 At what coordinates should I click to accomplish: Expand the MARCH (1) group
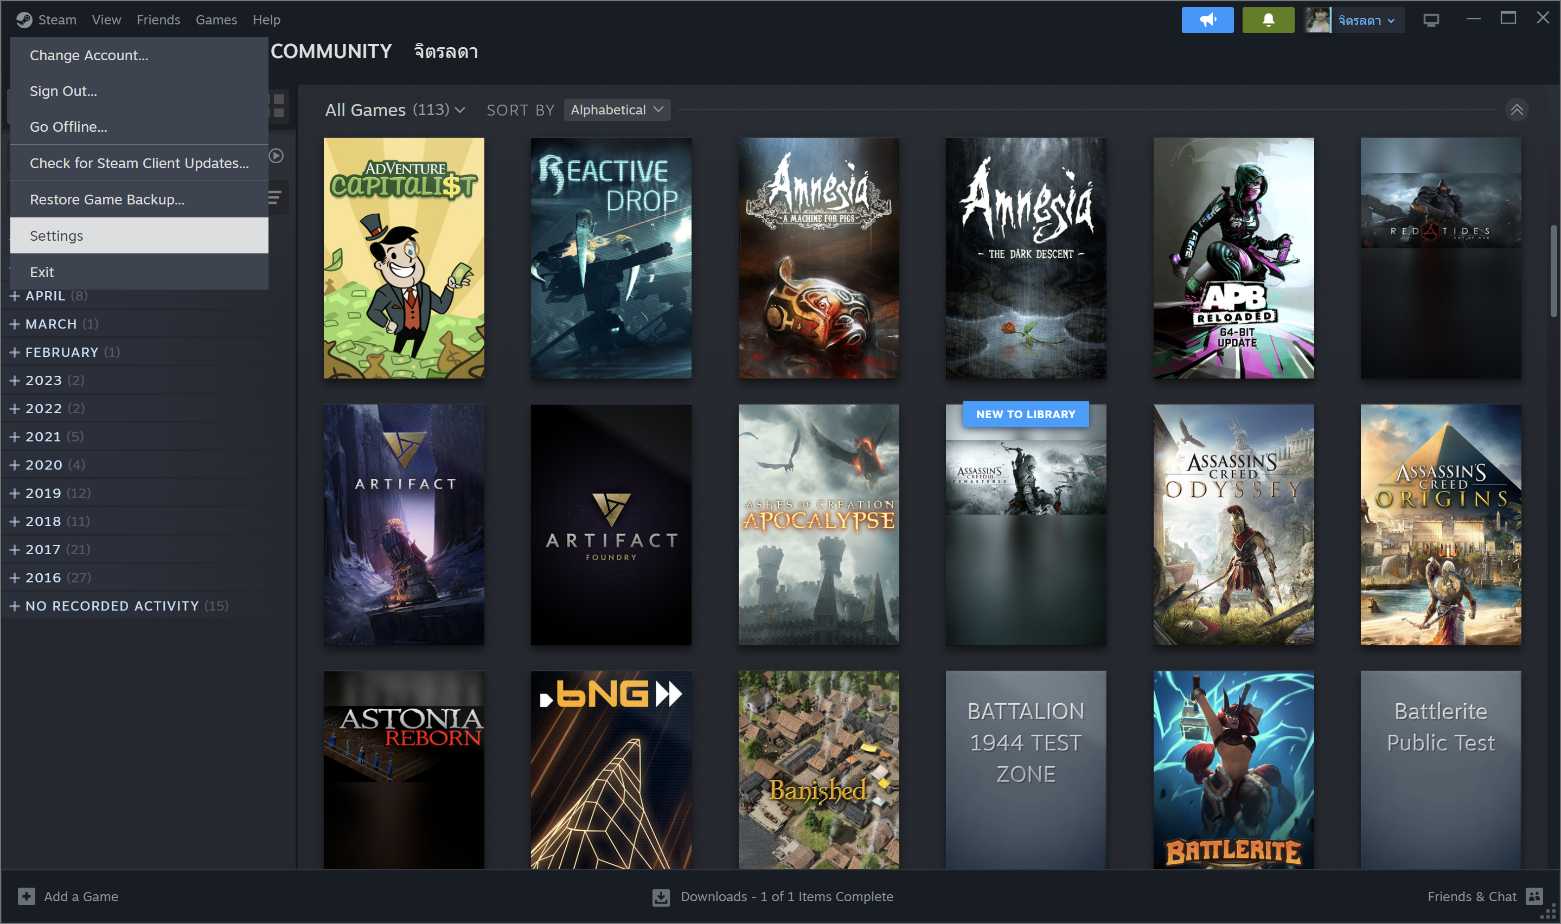pos(55,324)
